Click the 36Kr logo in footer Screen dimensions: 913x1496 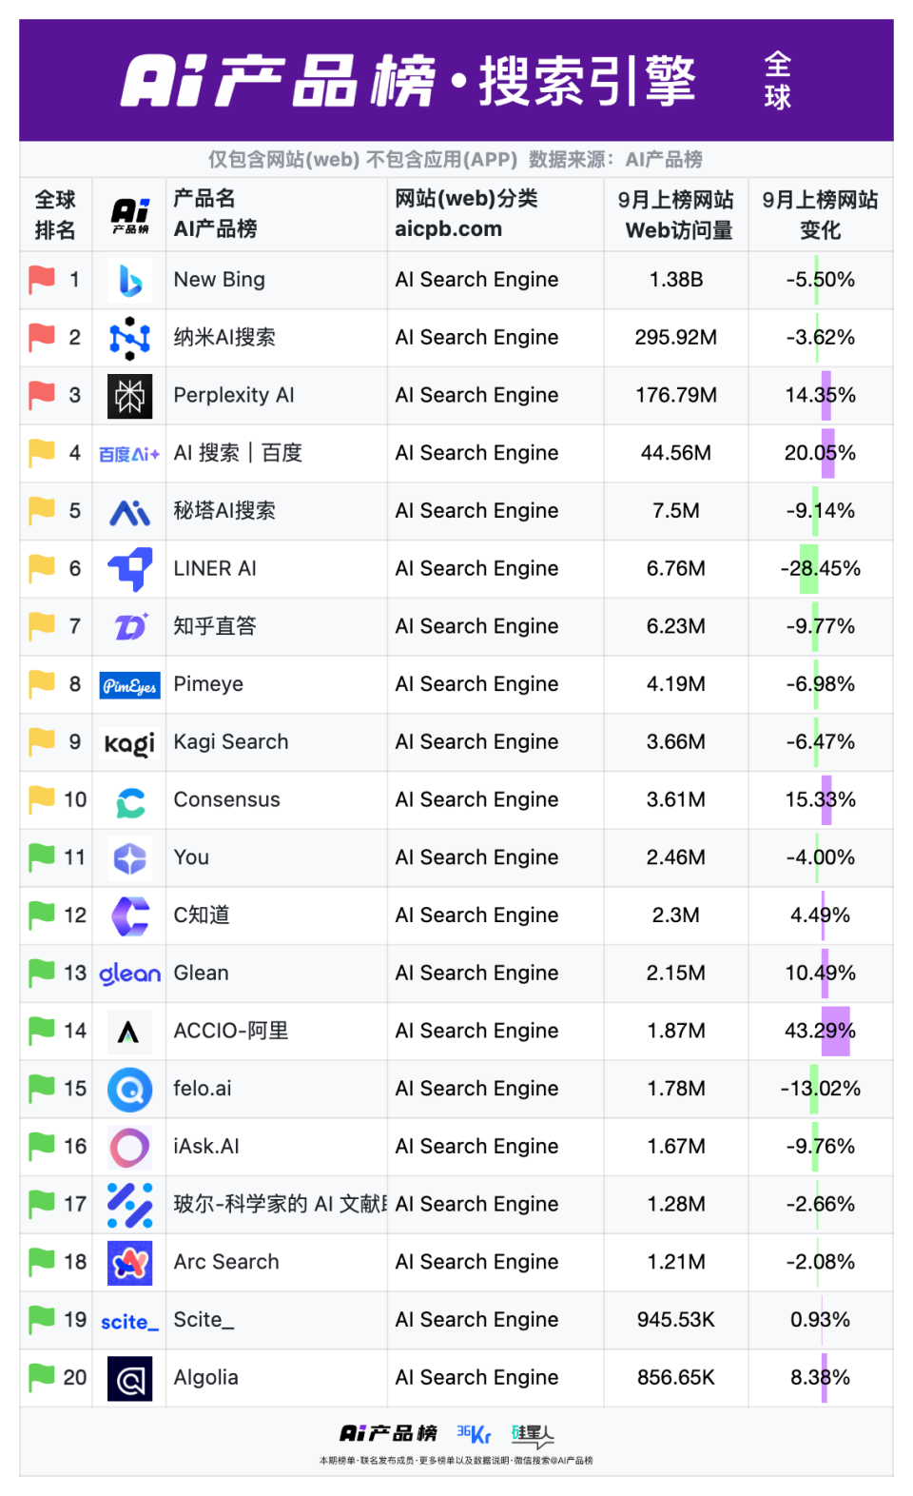point(474,1434)
